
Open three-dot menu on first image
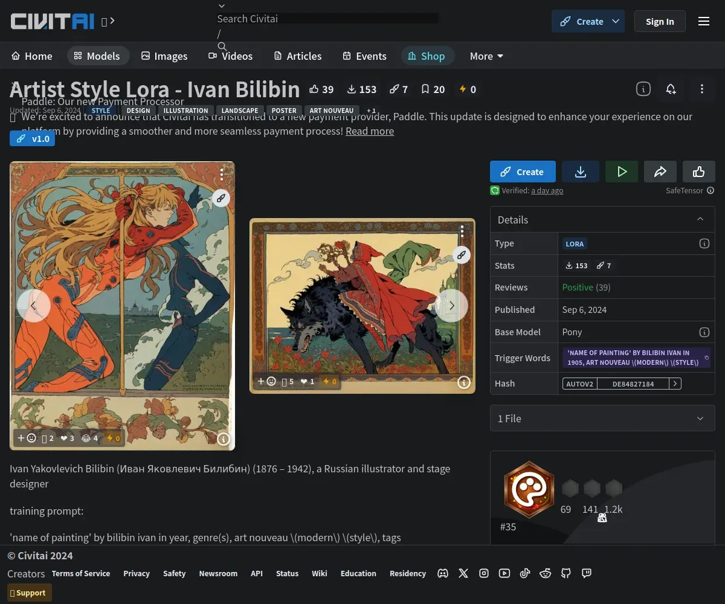coord(222,175)
